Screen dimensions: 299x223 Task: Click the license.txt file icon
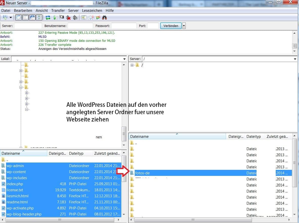(3, 190)
